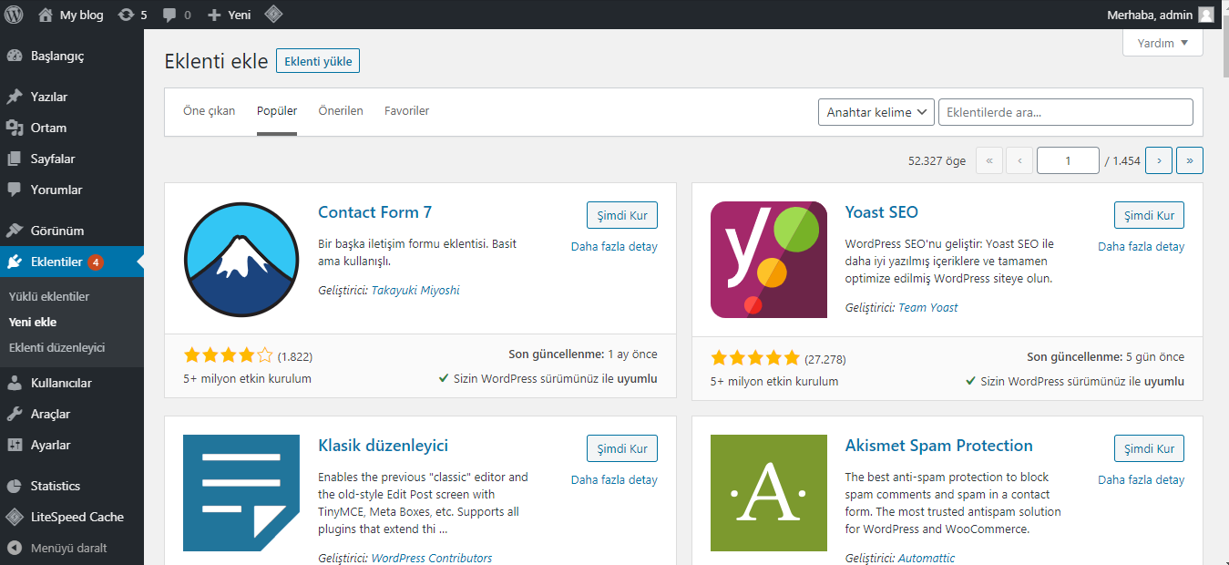1229x565 pixels.
Task: Open developer link Team Yoast
Action: pos(928,308)
